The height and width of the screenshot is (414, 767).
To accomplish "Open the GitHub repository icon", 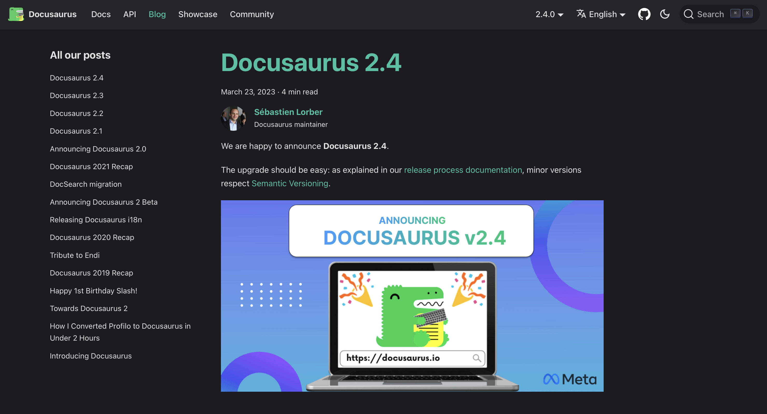I will [x=644, y=14].
